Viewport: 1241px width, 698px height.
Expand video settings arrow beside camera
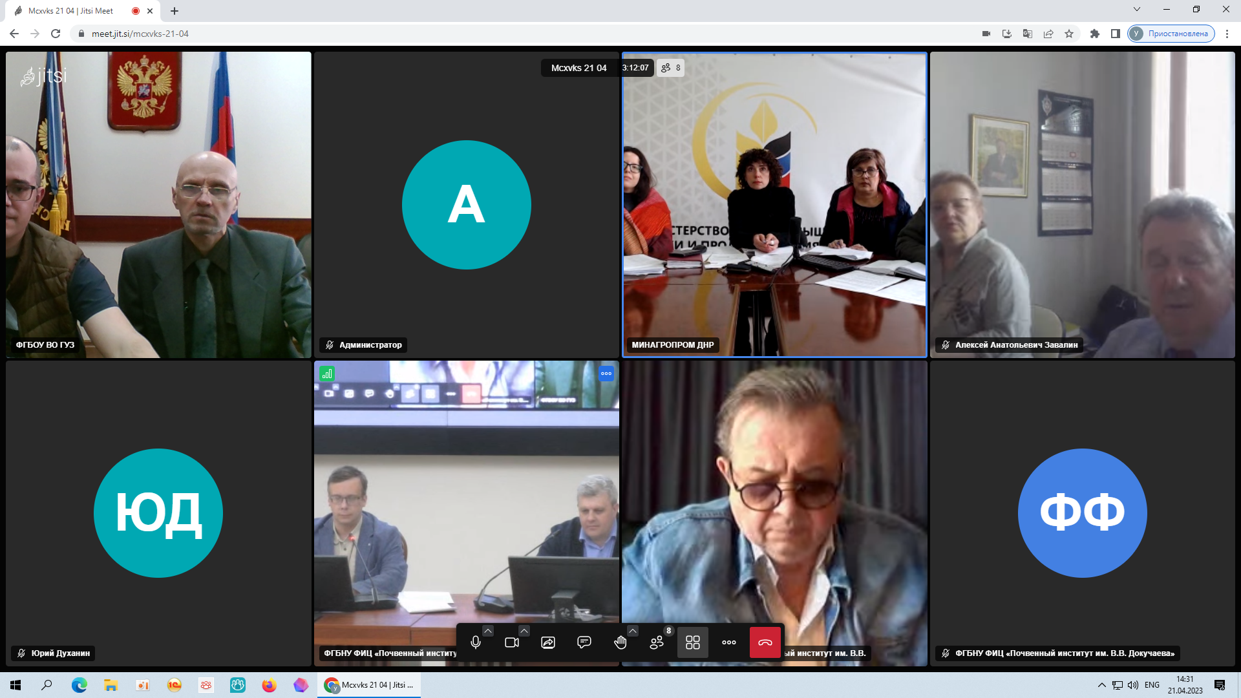coord(524,631)
